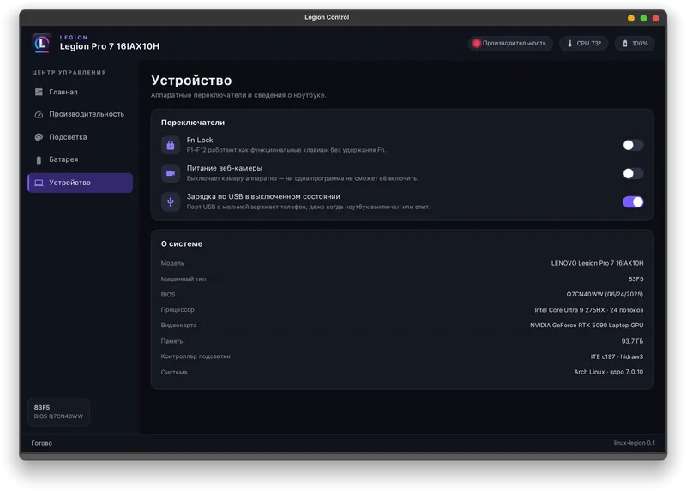Viewport: 686px width, 491px height.
Task: Click the Legion Control window title
Action: (327, 17)
